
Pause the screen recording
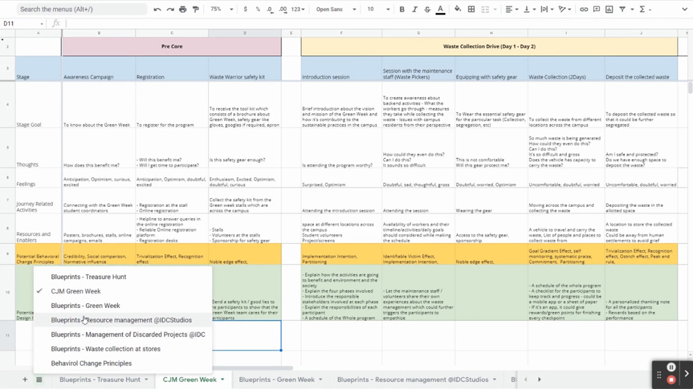point(671,368)
